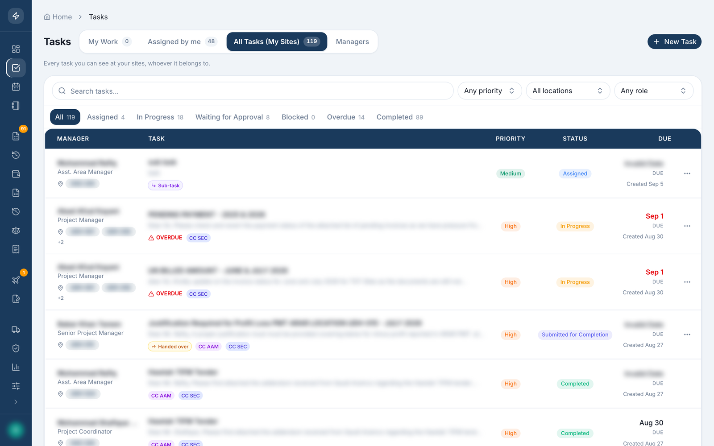The image size is (714, 446).
Task: Filter by In Progress 18 status
Action: 160,117
